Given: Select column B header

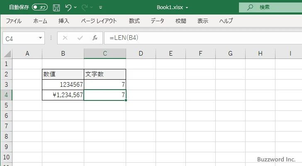Looking at the screenshot, I should click(63, 54).
